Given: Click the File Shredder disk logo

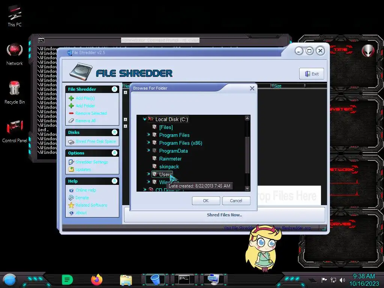Looking at the screenshot, I should (81, 72).
